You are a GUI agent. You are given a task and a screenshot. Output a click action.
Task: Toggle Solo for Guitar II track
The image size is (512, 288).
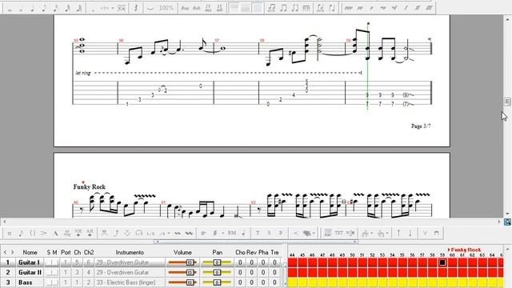pyautogui.click(x=49, y=272)
